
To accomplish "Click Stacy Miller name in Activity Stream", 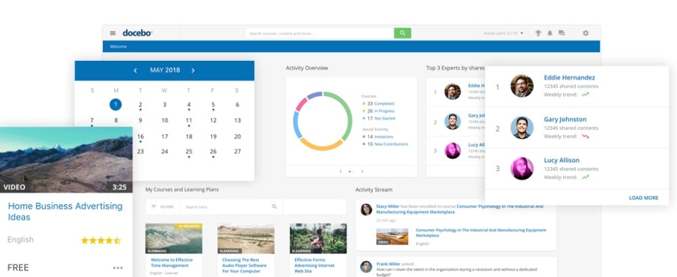I will tap(388, 206).
